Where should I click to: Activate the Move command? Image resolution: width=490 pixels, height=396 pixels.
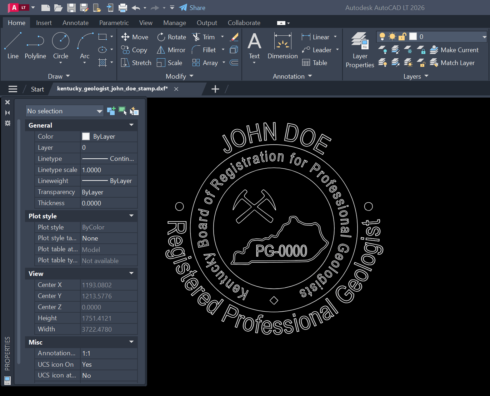coord(135,37)
